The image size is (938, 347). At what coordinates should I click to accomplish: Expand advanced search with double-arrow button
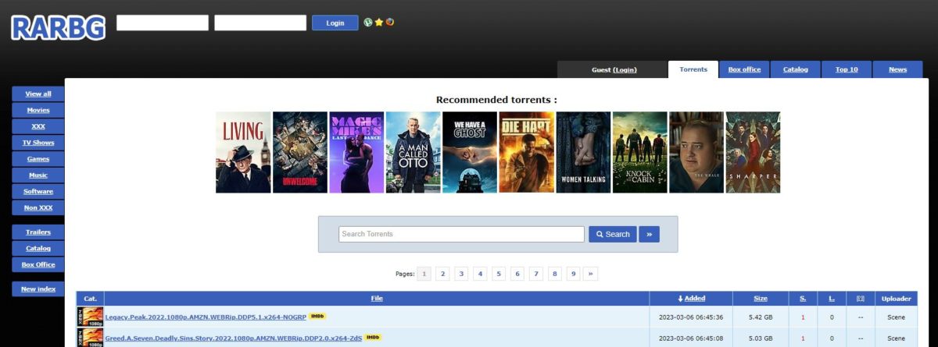[x=649, y=234]
